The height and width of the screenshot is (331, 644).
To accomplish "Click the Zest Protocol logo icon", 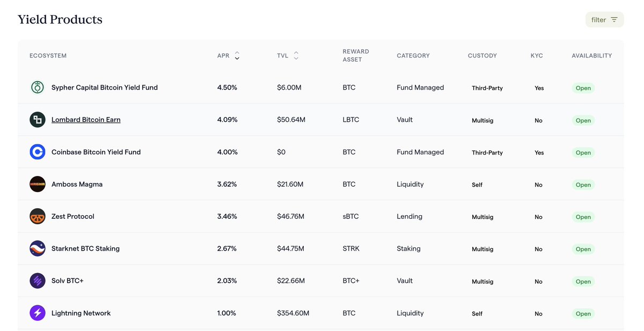I will pyautogui.click(x=38, y=216).
